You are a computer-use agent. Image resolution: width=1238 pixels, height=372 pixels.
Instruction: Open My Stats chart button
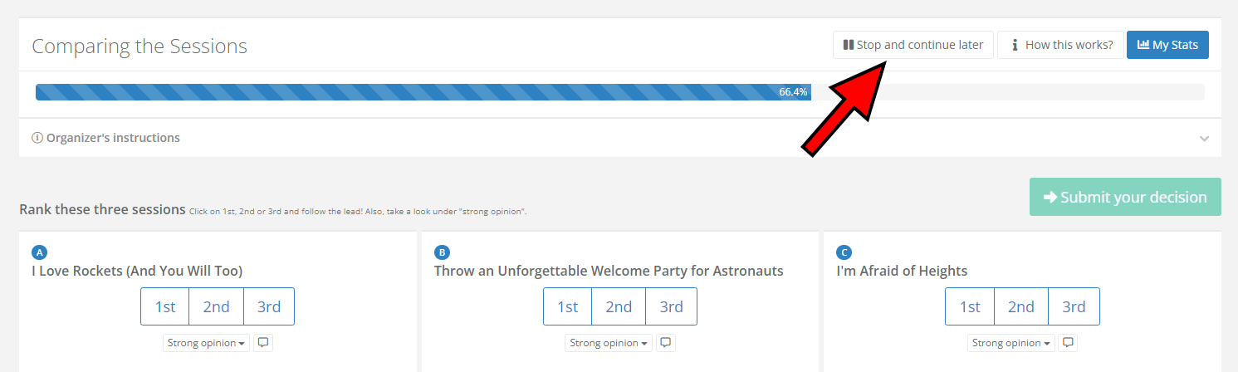(1167, 45)
